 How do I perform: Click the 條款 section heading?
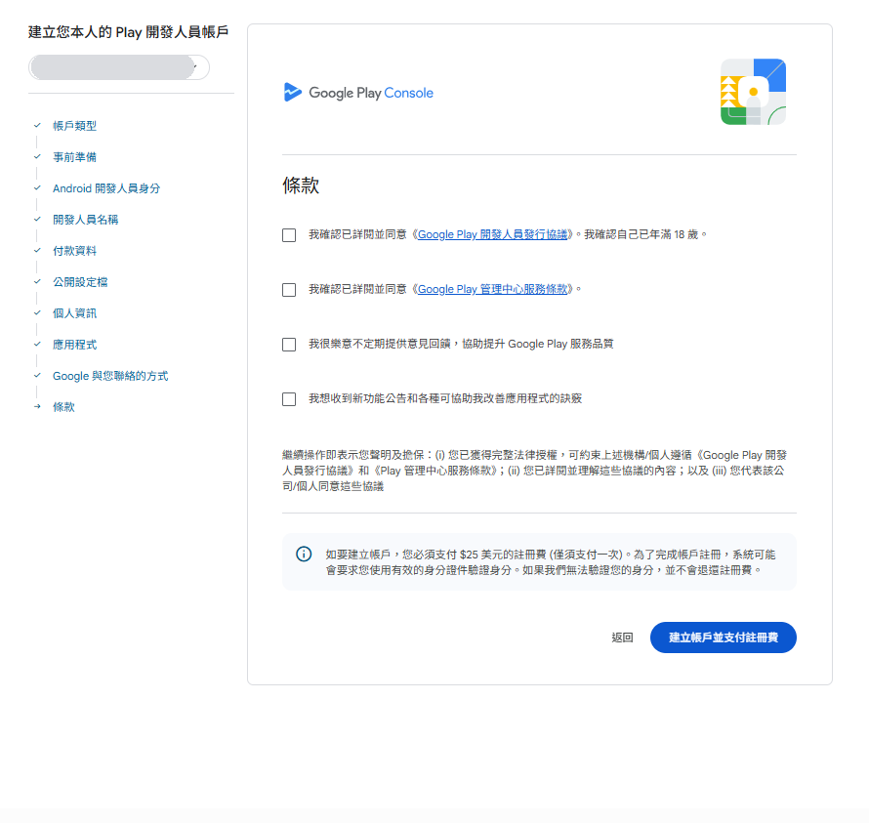click(301, 185)
